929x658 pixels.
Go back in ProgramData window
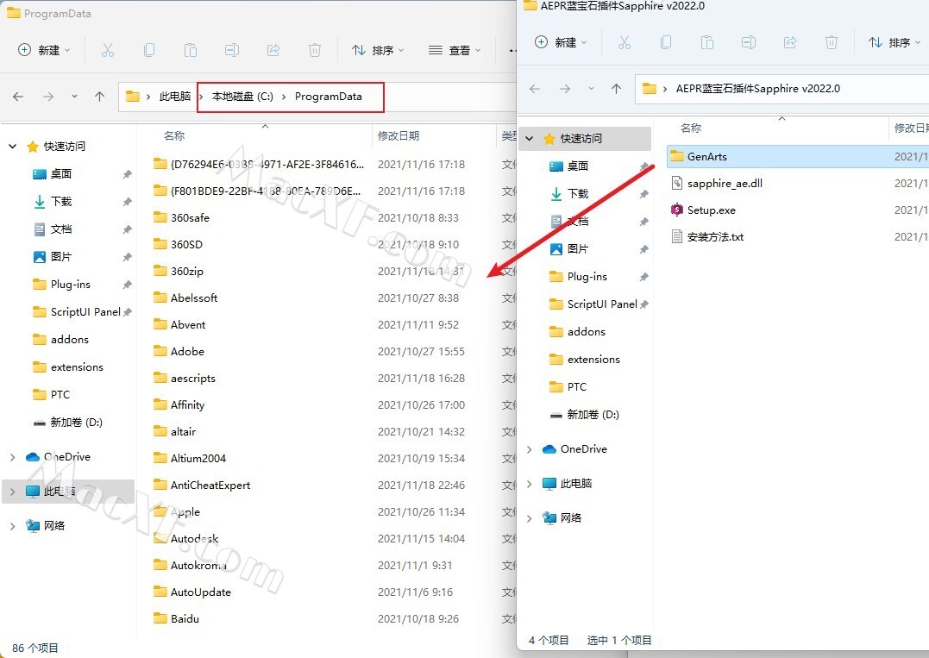18,97
